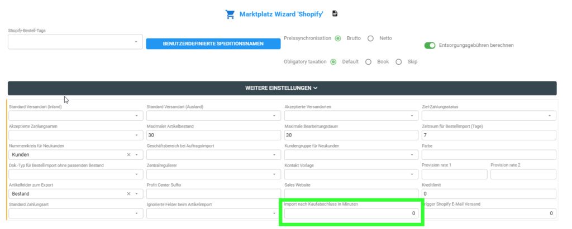Open the Kontakt Vorlage dropdown
This screenshot has height=229, width=572.
(351, 174)
